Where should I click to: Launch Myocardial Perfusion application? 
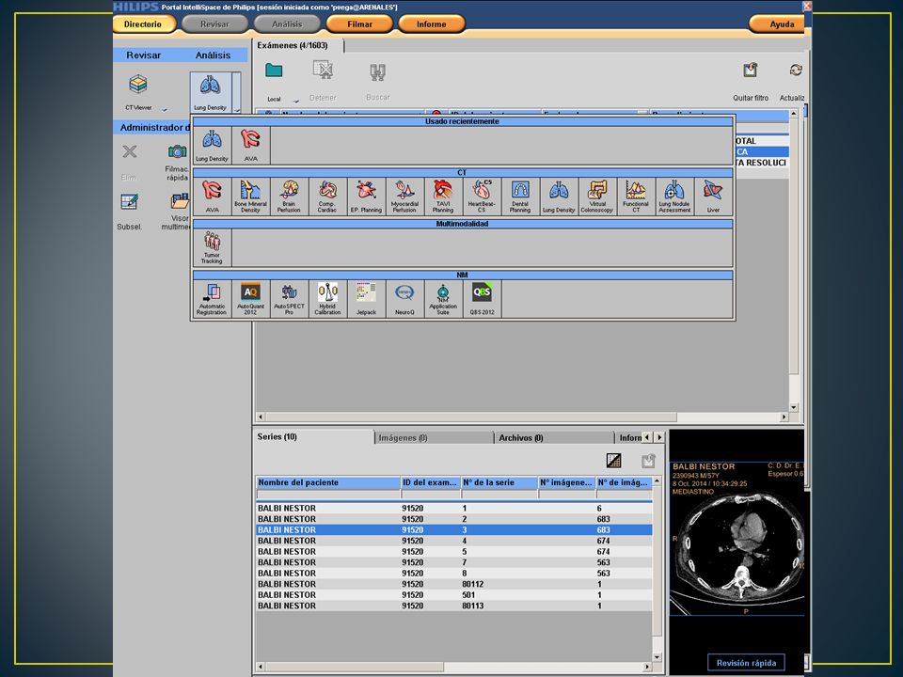(404, 196)
